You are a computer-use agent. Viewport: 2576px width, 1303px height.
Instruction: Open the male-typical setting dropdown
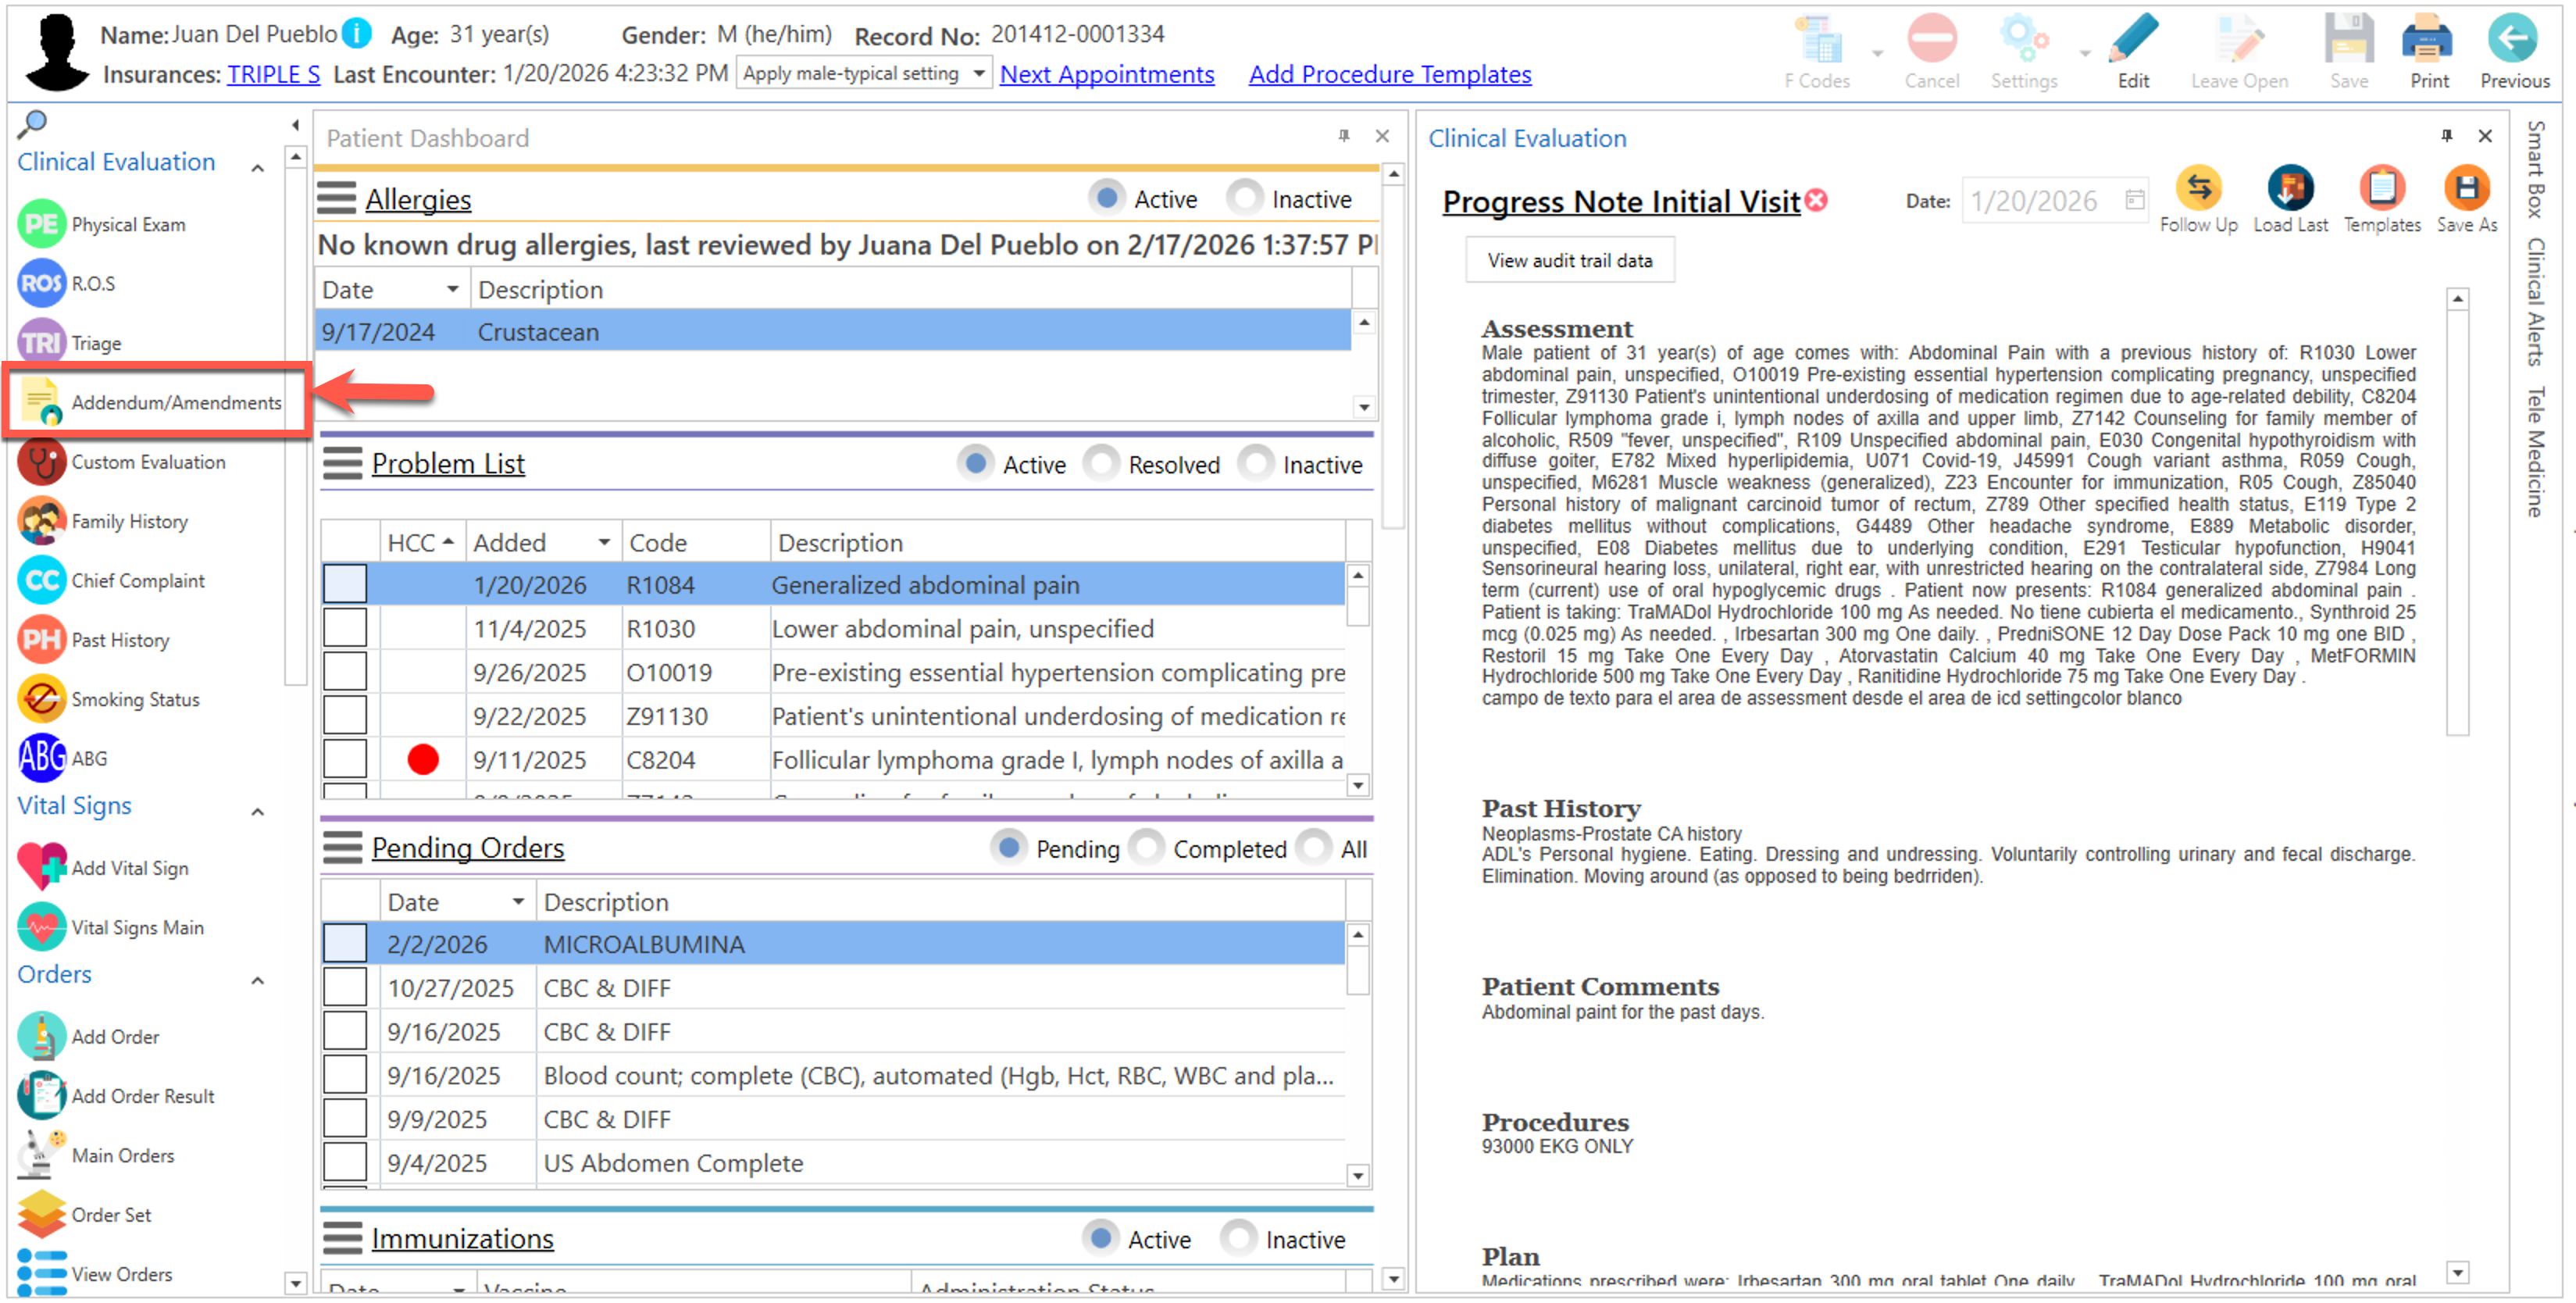[x=978, y=73]
